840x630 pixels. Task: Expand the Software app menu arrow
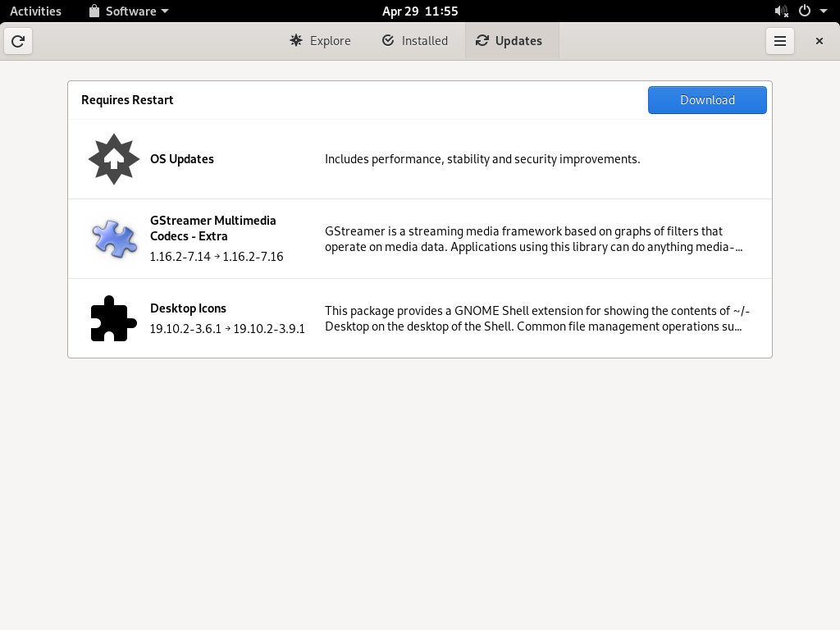point(165,11)
